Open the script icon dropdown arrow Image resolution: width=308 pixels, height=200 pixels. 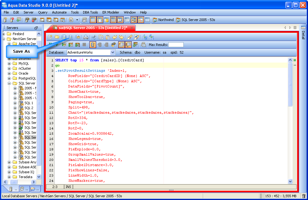(77, 20)
